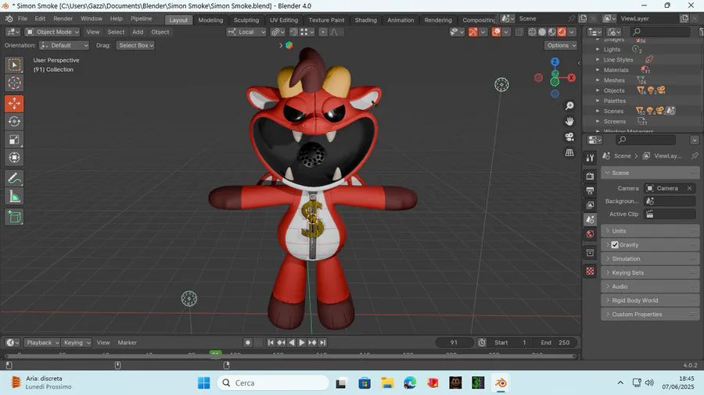This screenshot has height=395, width=704.
Task: Open the Local transform orientation dropdown
Action: click(246, 32)
